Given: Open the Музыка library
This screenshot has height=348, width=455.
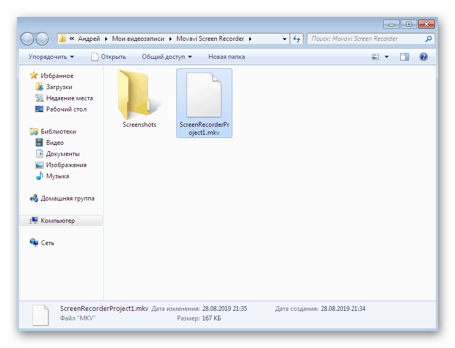Looking at the screenshot, I should coord(57,176).
